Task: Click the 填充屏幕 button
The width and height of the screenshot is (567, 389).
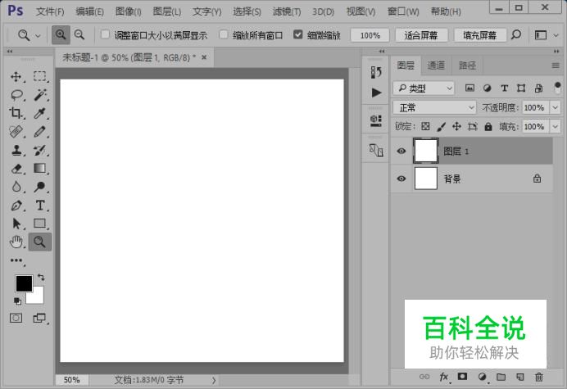Action: (480, 35)
